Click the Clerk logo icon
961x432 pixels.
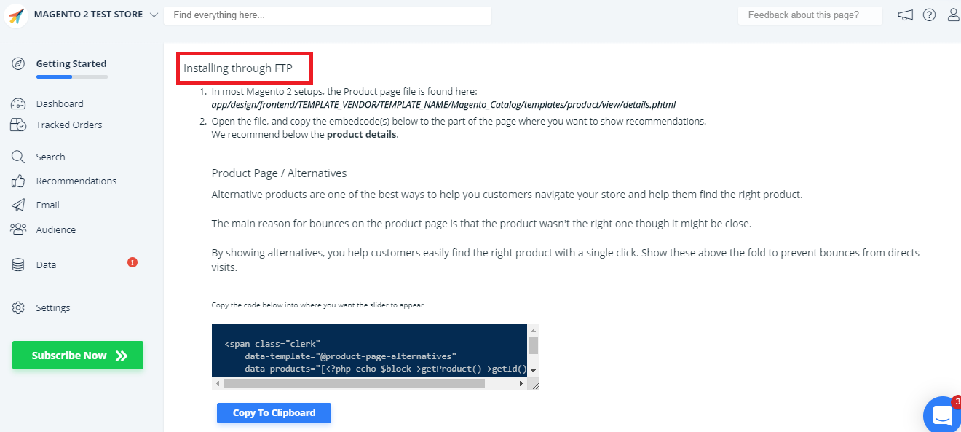tap(17, 15)
